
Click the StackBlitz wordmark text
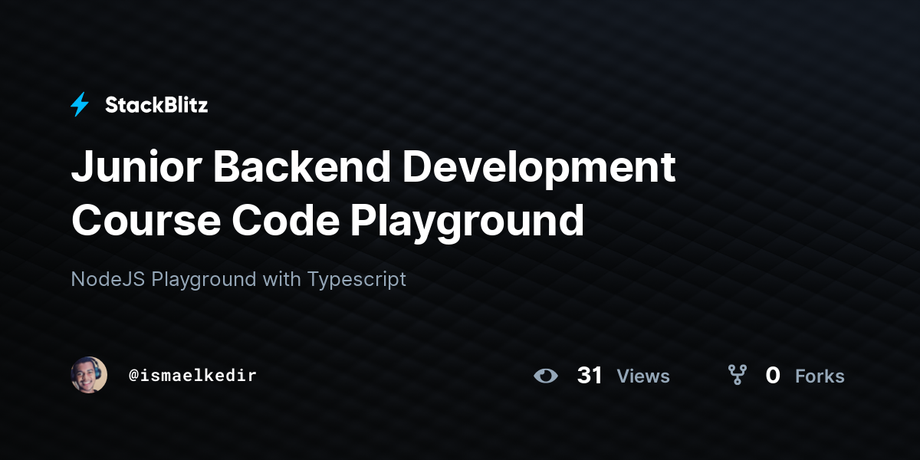click(x=156, y=105)
